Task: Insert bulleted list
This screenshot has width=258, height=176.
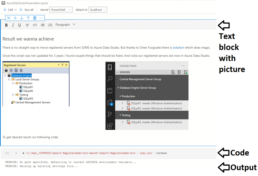Action: 42,25
